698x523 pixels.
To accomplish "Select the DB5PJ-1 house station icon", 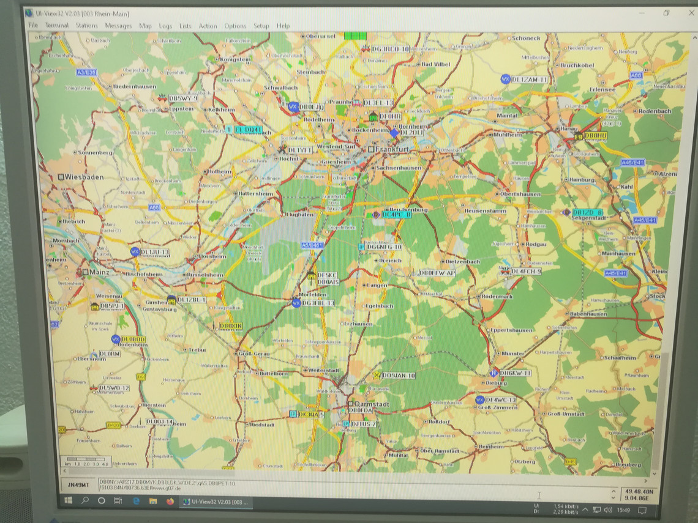I will tap(94, 306).
